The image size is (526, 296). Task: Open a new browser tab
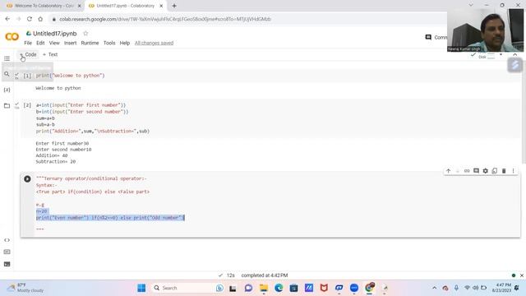[174, 6]
